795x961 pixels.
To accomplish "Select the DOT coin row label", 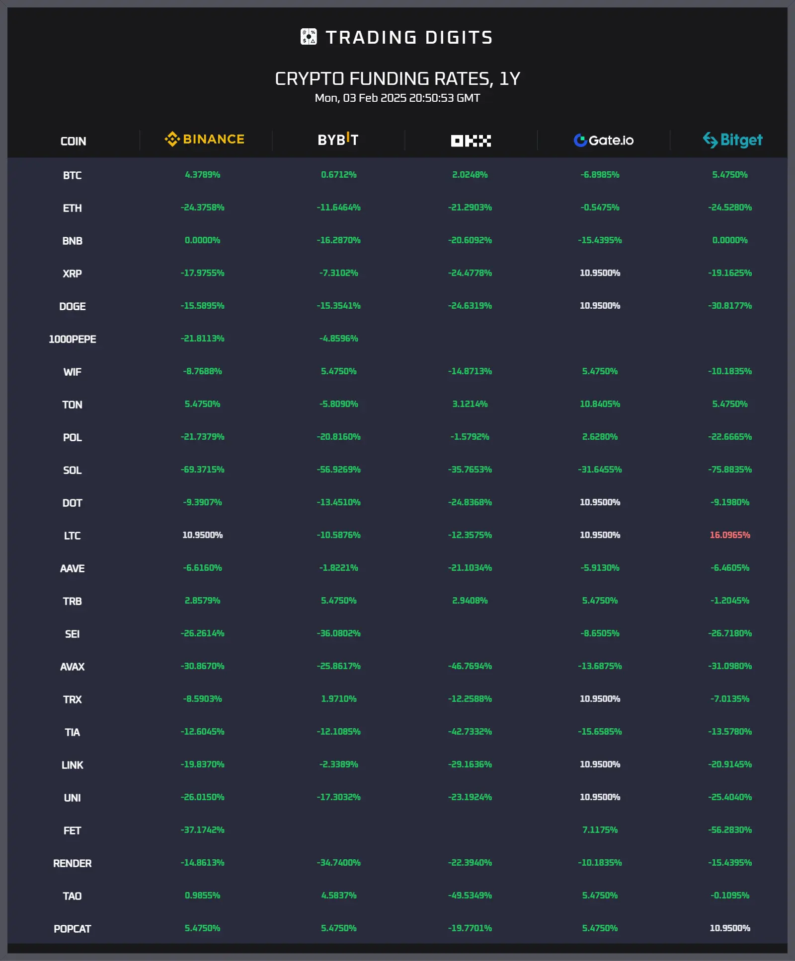I will pyautogui.click(x=73, y=503).
